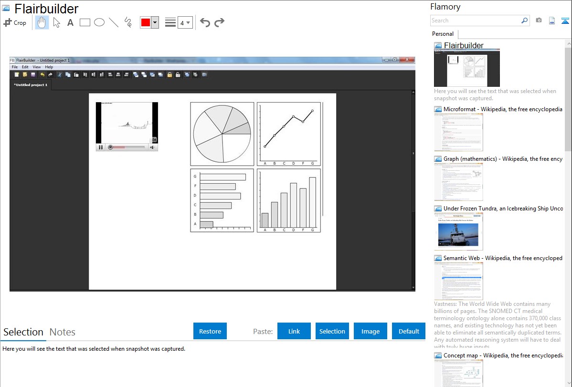The image size is (572, 387).
Task: Click the open padlock Unlock icon
Action: pos(178,75)
